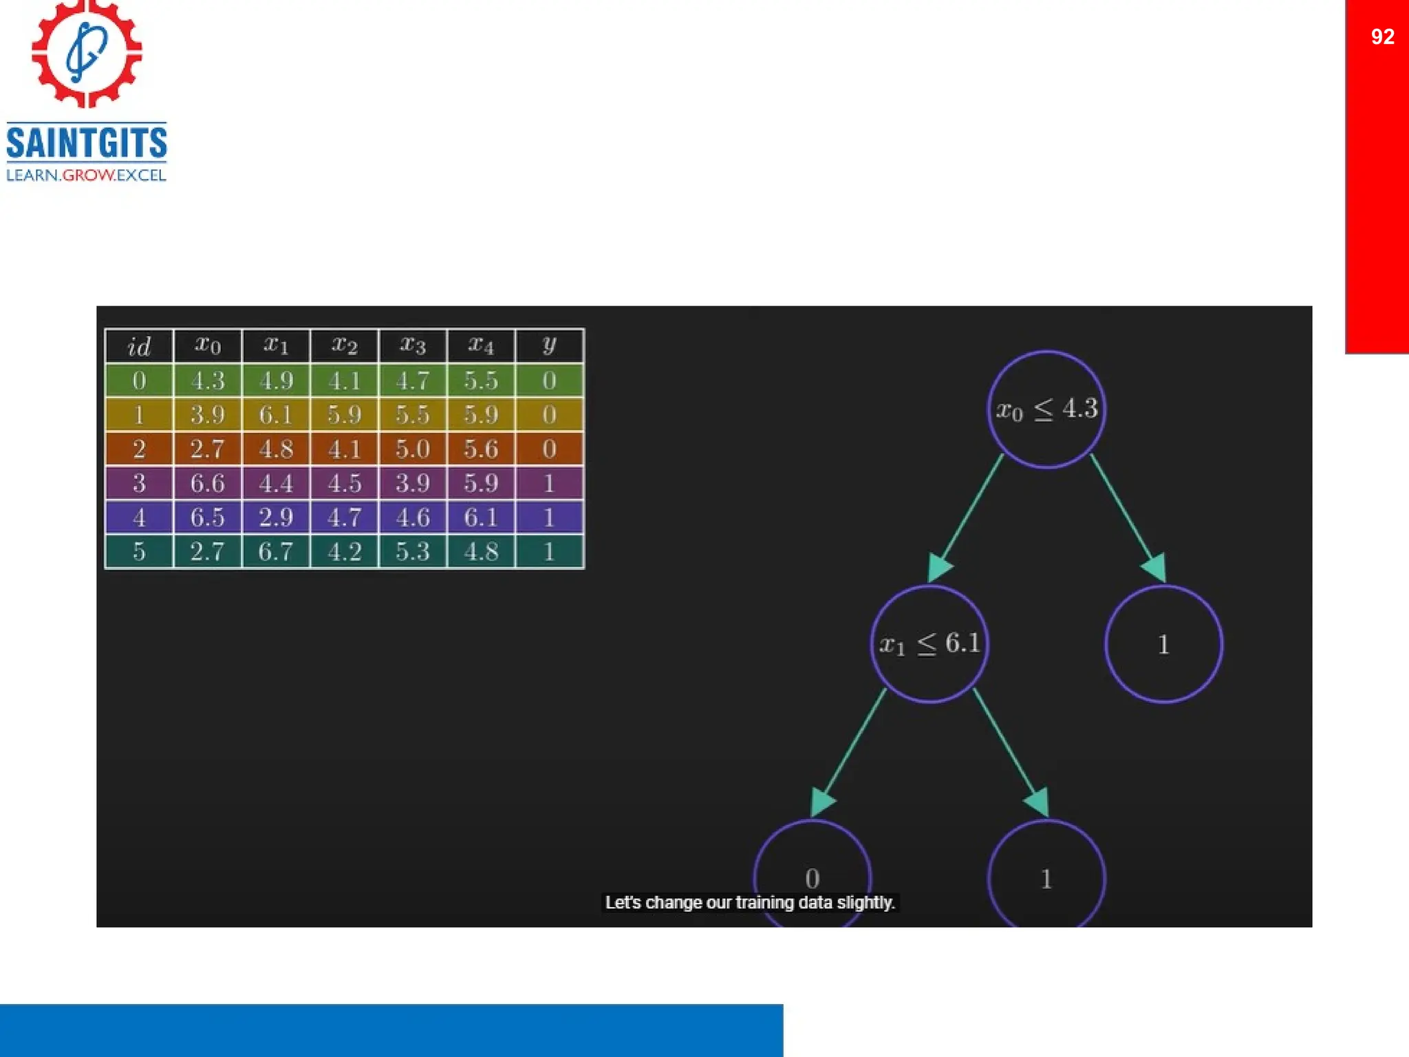Click the y column header

[x=549, y=346]
